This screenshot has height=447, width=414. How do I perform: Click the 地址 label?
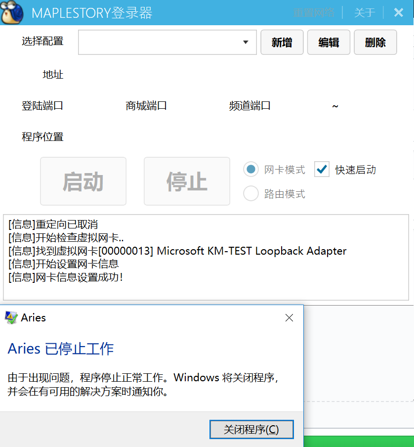click(53, 75)
